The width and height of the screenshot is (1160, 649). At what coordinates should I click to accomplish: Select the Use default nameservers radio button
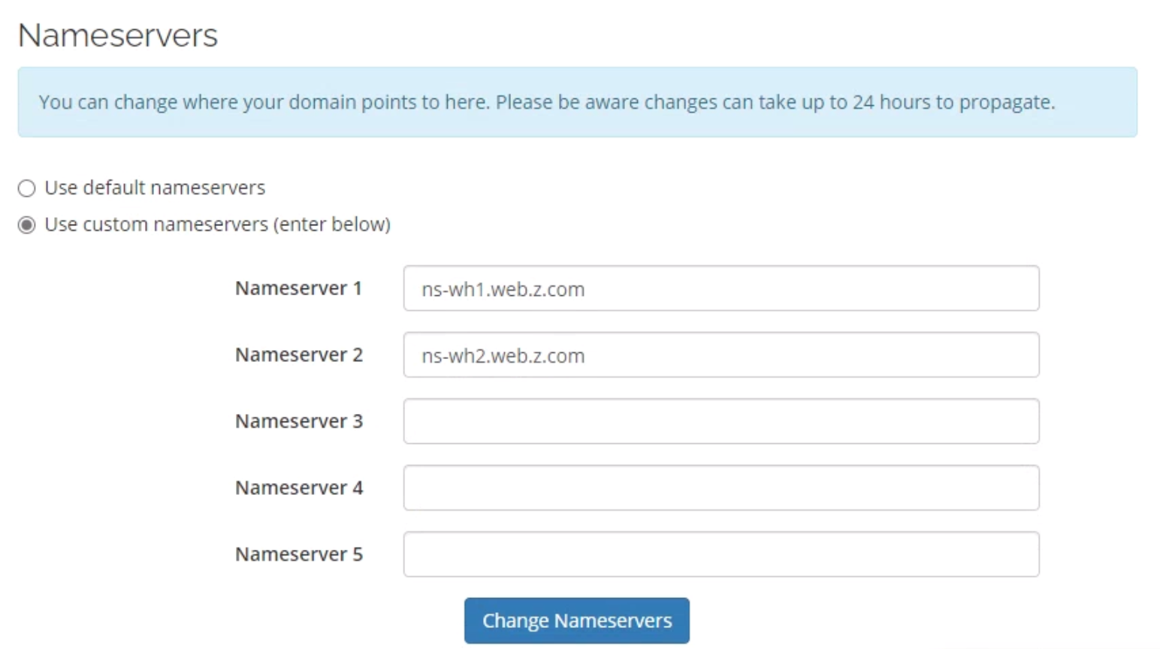(x=27, y=188)
